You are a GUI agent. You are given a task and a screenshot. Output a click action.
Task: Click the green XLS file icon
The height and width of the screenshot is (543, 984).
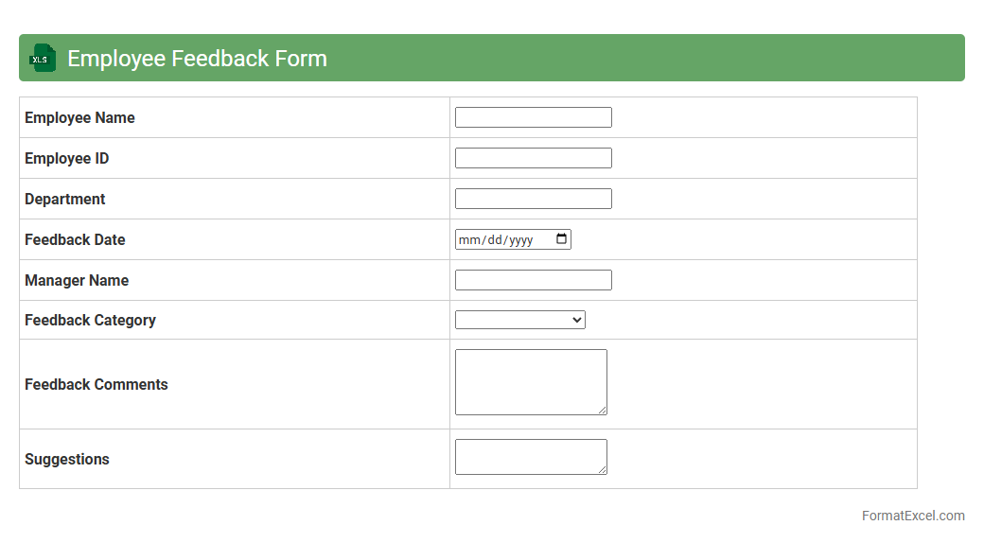tap(43, 58)
